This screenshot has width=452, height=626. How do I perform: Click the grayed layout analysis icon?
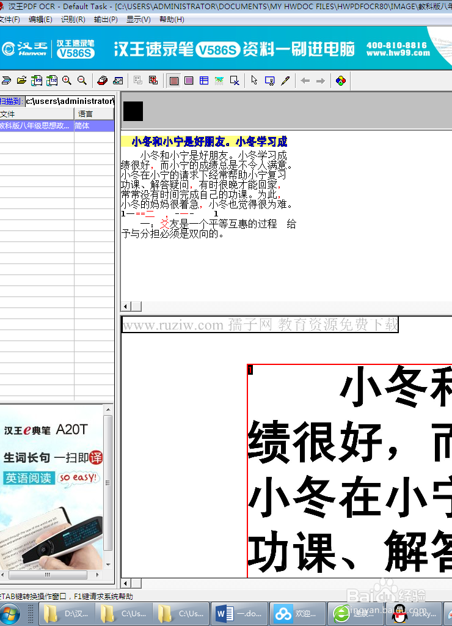[138, 81]
